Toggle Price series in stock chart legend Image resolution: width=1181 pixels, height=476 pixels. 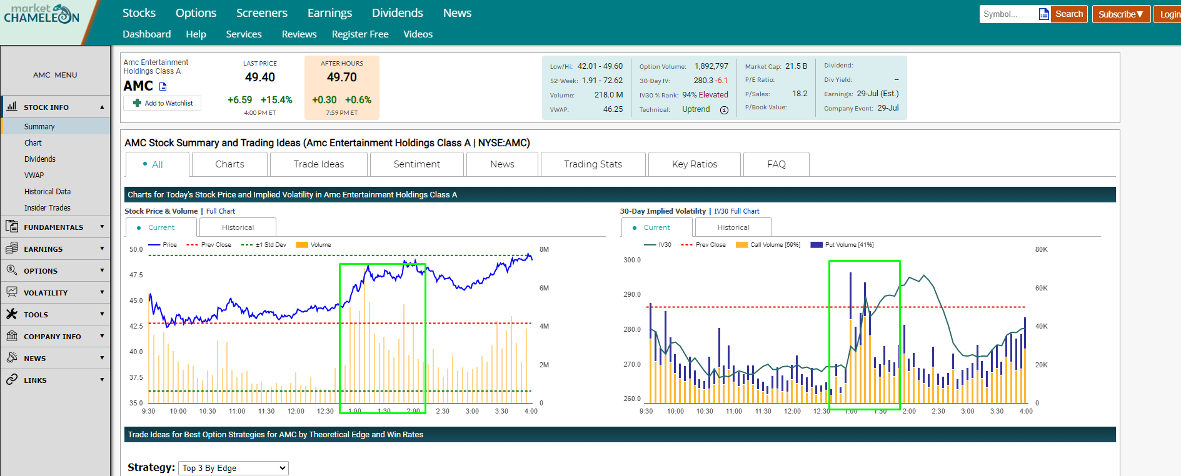(x=163, y=245)
